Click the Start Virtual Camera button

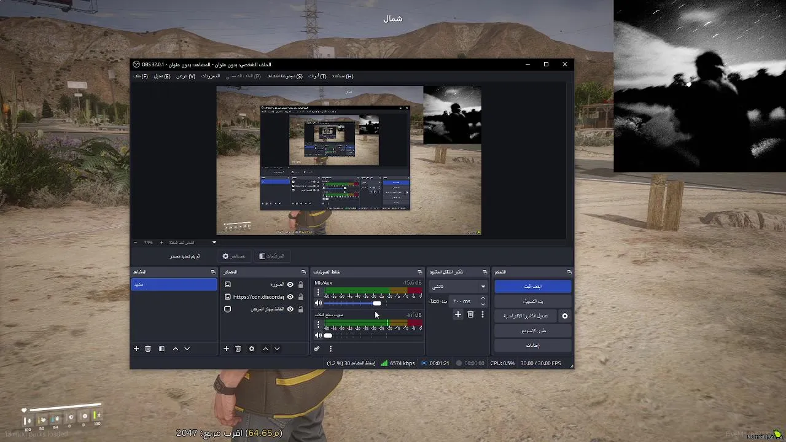click(526, 316)
